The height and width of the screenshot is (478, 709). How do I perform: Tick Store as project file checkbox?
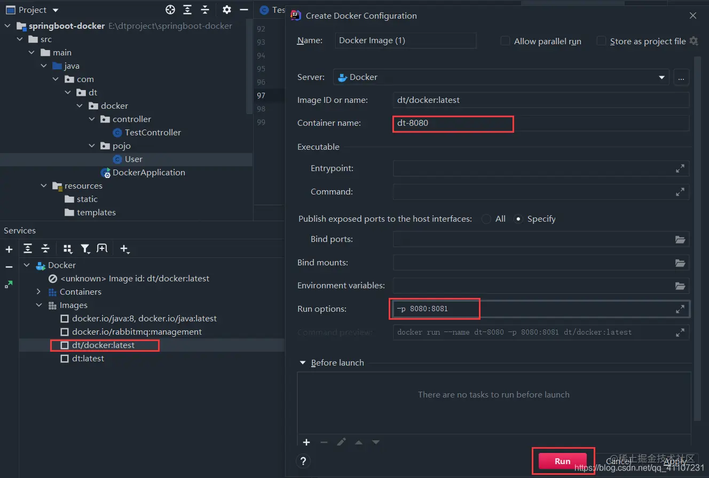click(x=601, y=41)
